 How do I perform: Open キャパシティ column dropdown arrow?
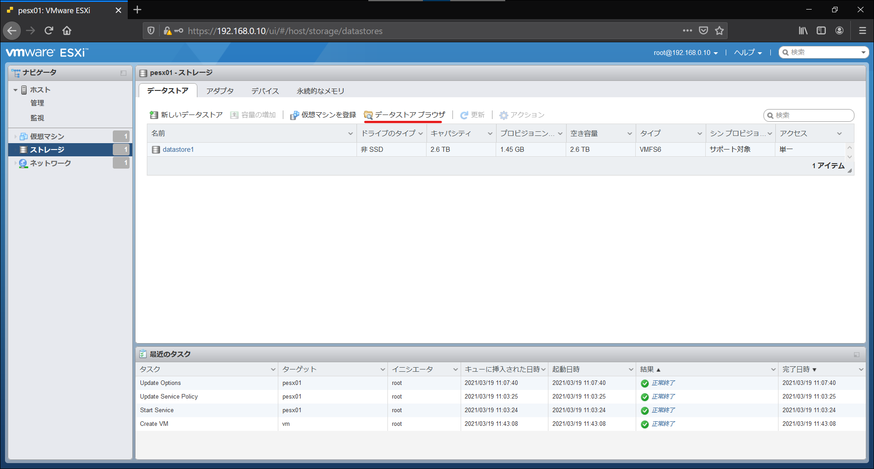point(490,134)
